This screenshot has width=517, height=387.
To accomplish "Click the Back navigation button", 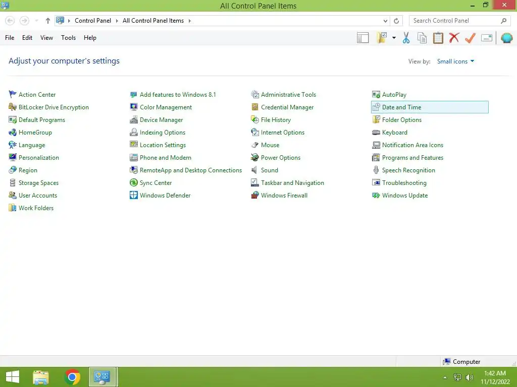I will pos(10,21).
